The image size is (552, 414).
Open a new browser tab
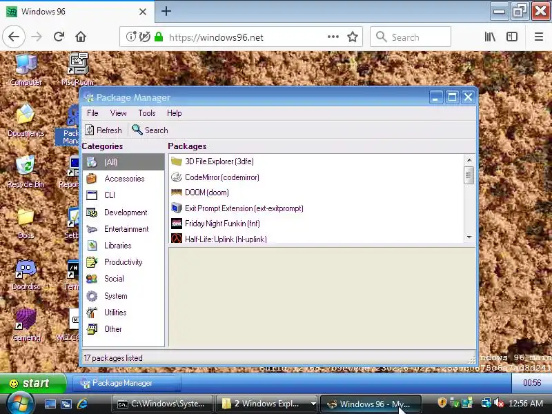tap(166, 11)
